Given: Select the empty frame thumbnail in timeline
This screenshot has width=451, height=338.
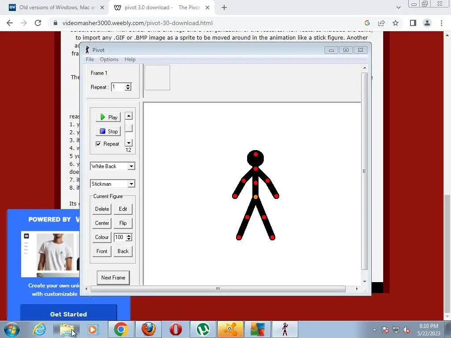Looking at the screenshot, I should 157,77.
